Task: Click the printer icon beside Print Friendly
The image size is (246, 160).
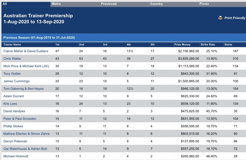Action: coord(220,18)
